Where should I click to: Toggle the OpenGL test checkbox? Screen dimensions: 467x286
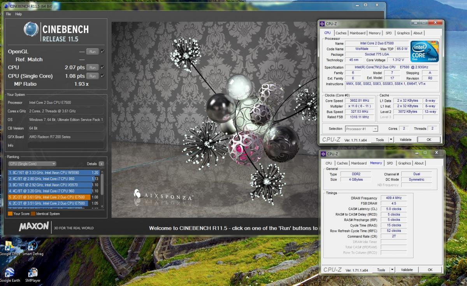pyautogui.click(x=102, y=51)
